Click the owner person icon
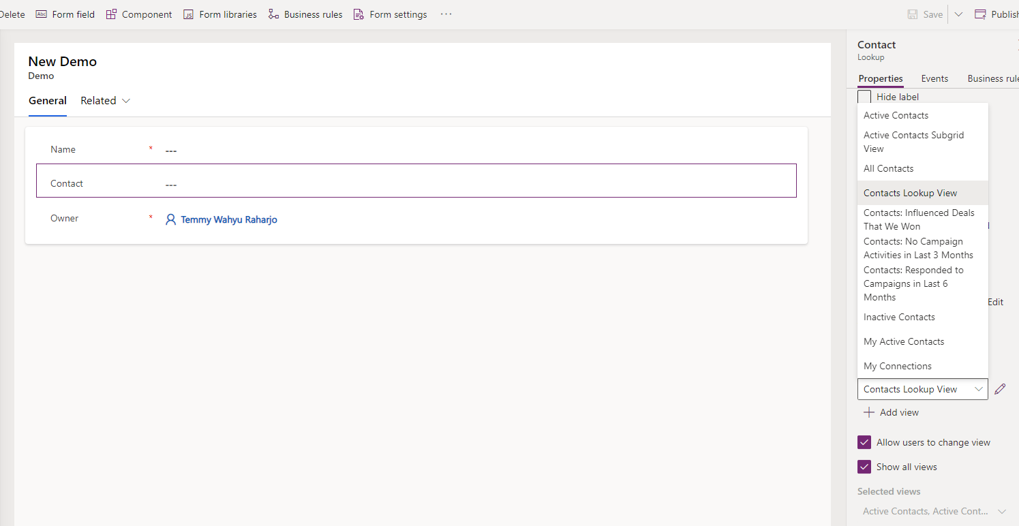This screenshot has height=526, width=1019. coord(170,219)
